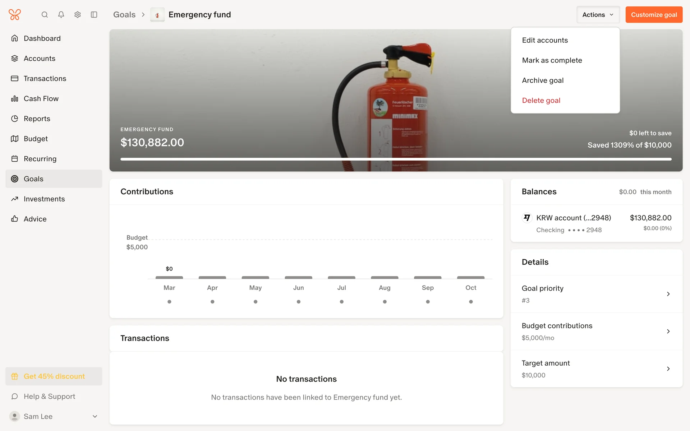
Task: Expand Budget contributions setting
Action: [x=668, y=332]
